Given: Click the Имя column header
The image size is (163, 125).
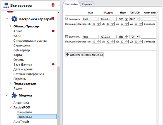Looking at the screenshot, I should click(x=90, y=13).
